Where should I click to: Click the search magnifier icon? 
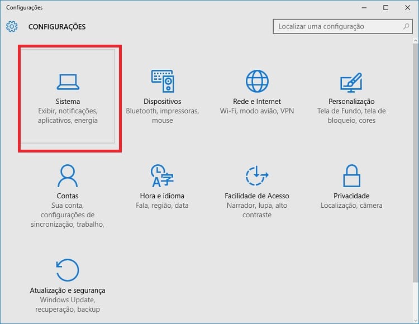coord(406,26)
